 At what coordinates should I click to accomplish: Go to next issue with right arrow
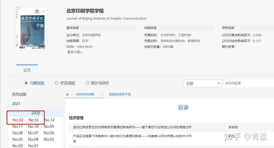coord(102,94)
